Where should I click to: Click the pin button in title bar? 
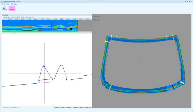[x=185, y=1]
